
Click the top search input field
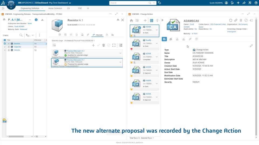tap(129, 3)
